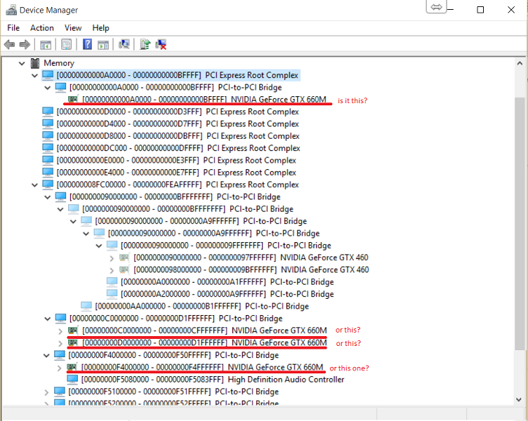528x421 pixels.
Task: Click the Memory chip icon in tree
Action: click(35, 63)
